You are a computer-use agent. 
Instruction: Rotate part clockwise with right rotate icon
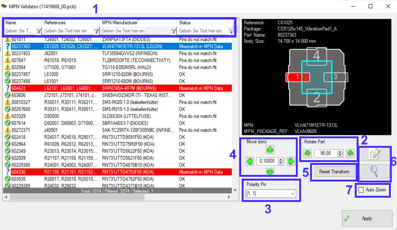(350, 153)
